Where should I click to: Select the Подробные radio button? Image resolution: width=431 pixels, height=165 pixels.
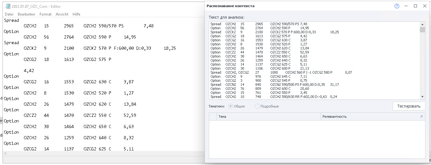[257, 106]
